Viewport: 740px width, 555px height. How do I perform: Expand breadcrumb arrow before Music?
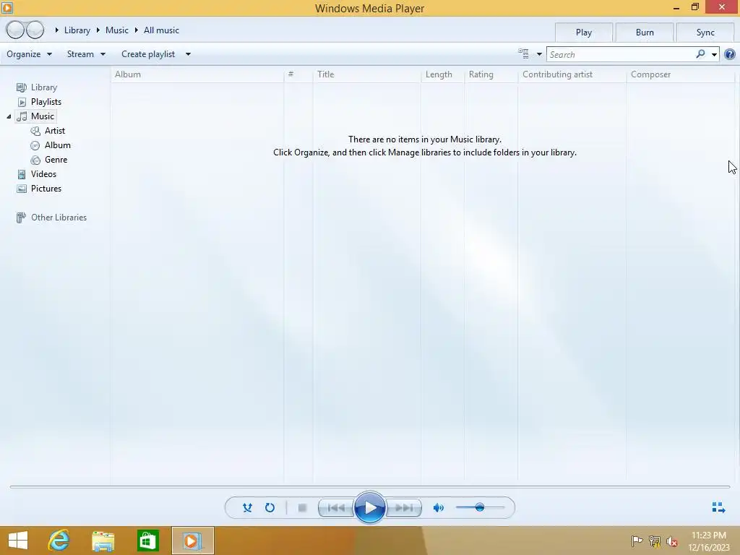pyautogui.click(x=98, y=30)
